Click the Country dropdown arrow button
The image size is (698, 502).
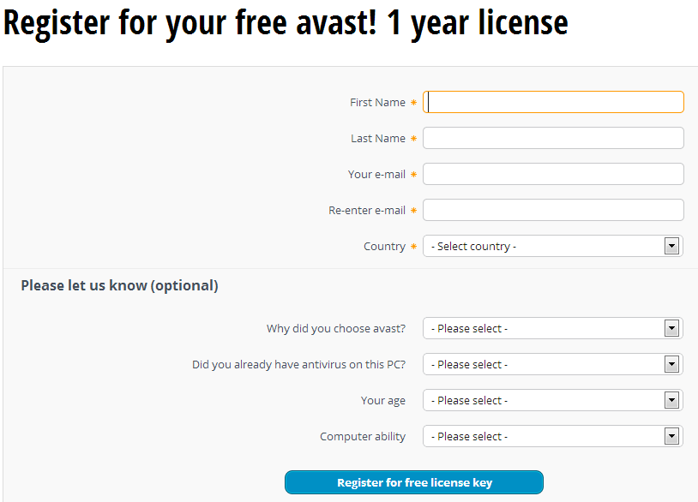pyautogui.click(x=671, y=247)
